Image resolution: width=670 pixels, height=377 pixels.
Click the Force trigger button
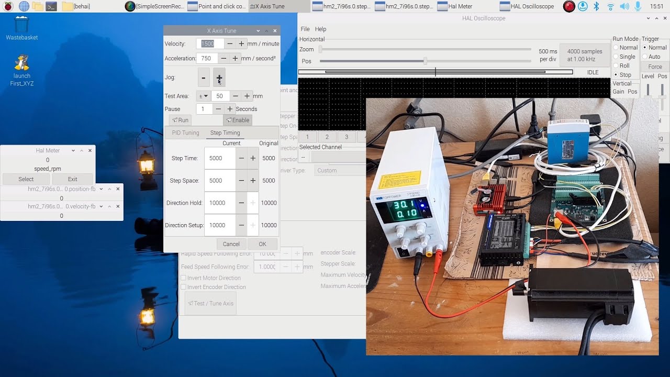click(655, 67)
